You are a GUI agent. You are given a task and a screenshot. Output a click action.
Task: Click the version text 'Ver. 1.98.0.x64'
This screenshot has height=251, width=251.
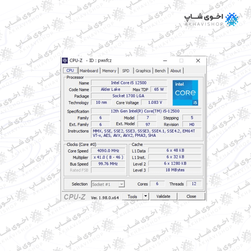105,198
